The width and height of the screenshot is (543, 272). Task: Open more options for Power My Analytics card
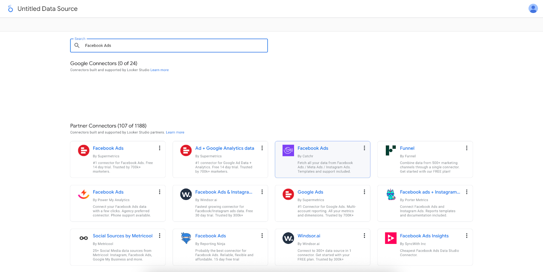pos(160,192)
